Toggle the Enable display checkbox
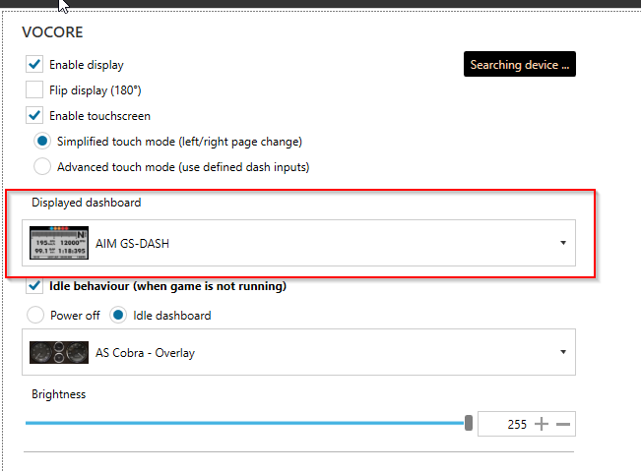 pos(34,64)
